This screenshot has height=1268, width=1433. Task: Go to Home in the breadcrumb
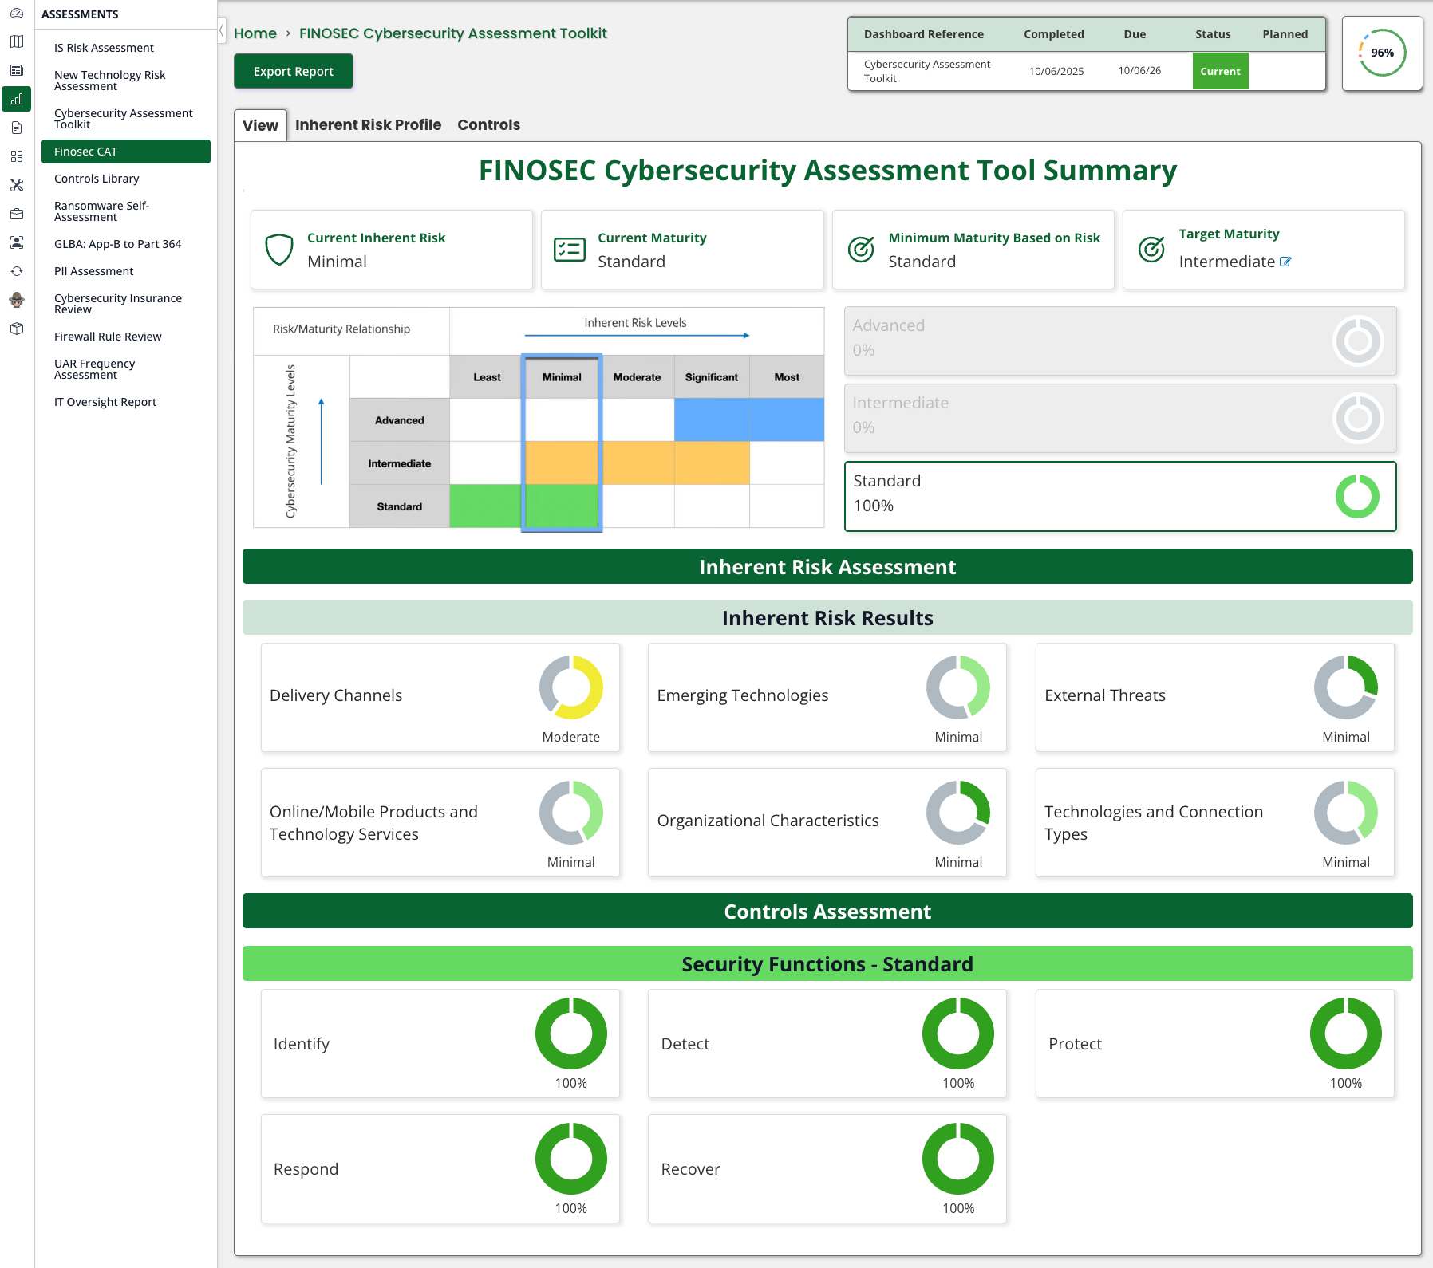(255, 33)
